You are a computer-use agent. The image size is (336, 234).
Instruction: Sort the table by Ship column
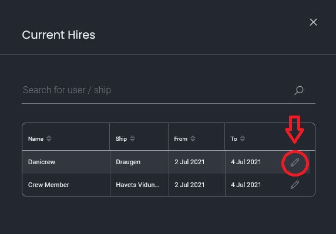tap(132, 138)
